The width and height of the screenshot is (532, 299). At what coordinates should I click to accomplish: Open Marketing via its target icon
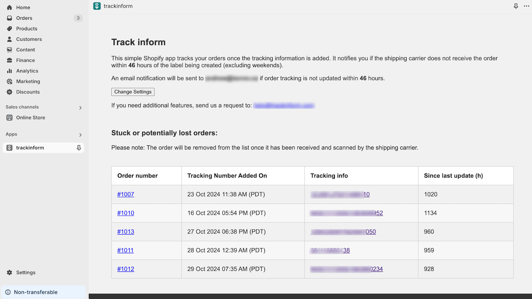click(10, 81)
